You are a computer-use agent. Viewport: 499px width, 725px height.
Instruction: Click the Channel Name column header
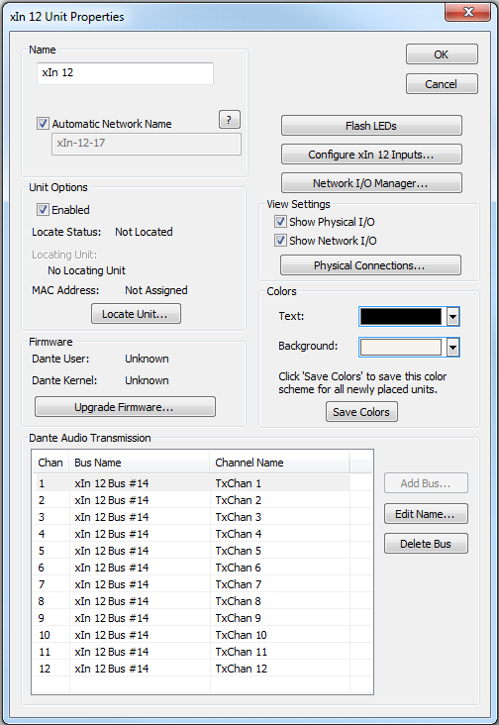[x=280, y=463]
